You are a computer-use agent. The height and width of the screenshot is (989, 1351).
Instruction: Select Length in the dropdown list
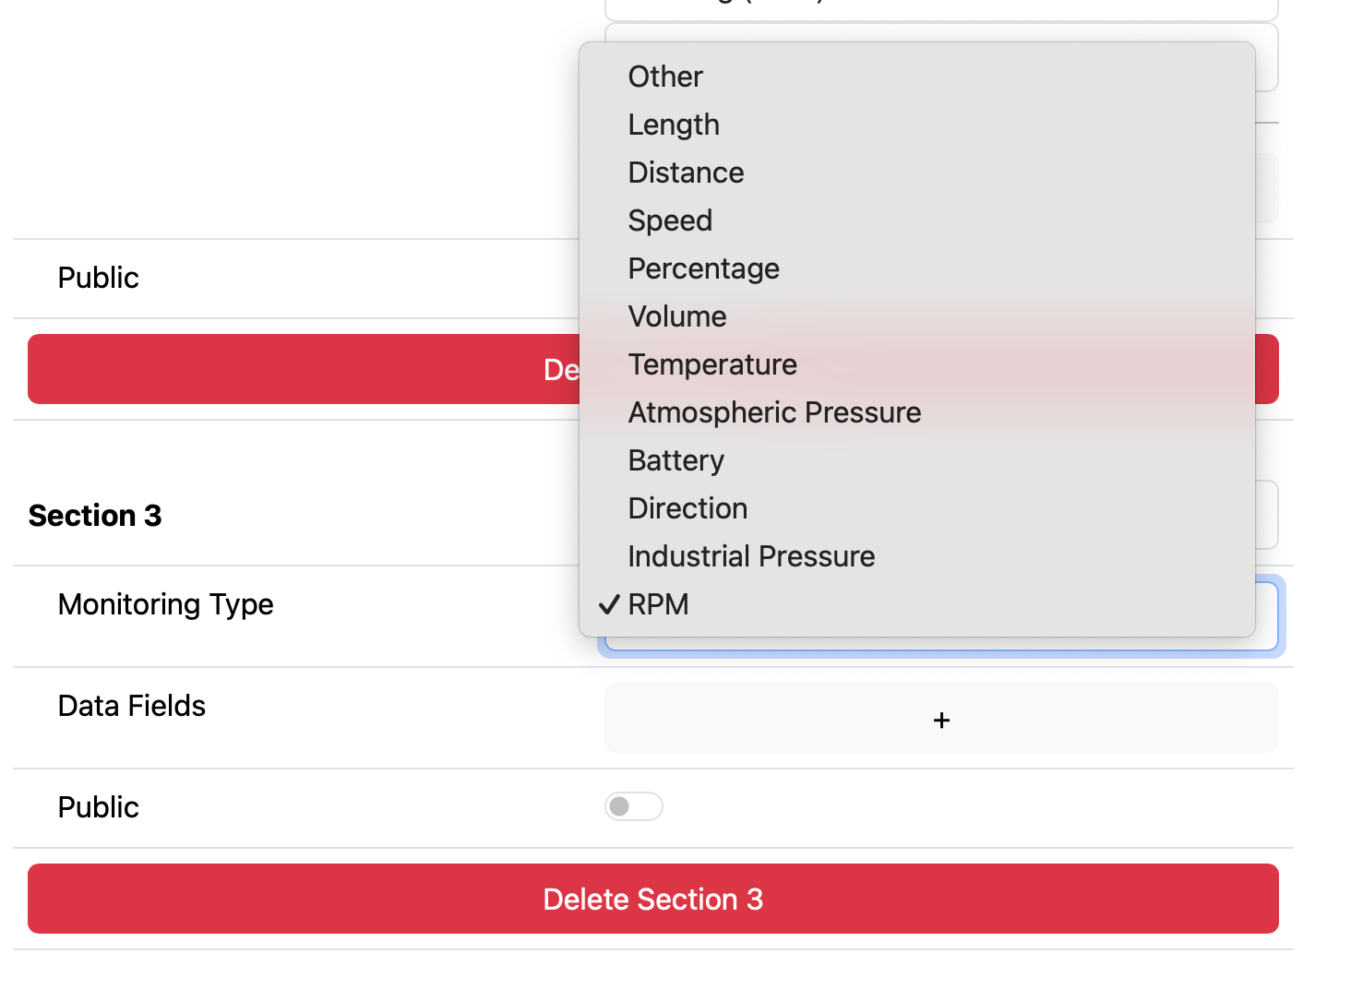coord(674,125)
